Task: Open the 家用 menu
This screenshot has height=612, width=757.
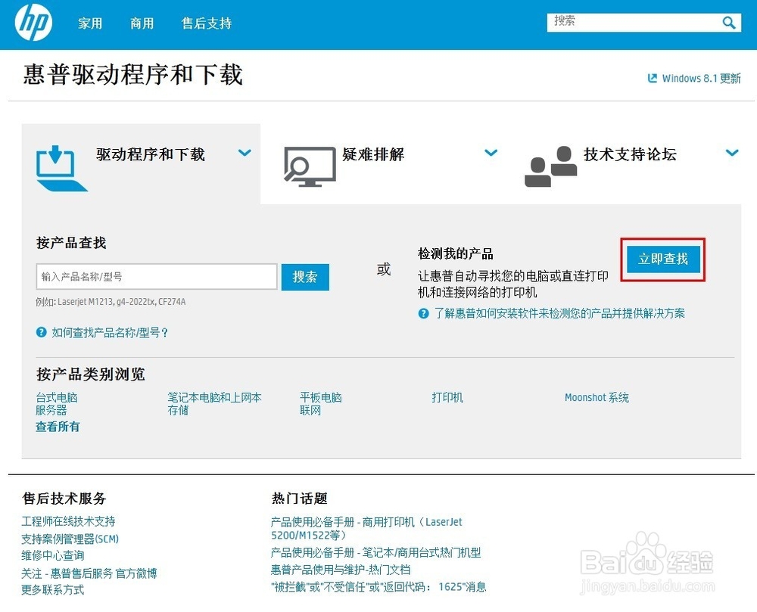Action: coord(90,23)
